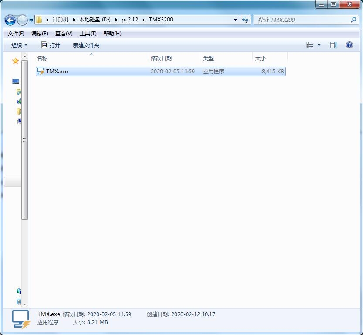
Task: Click the 打开 (Open) toolbar button
Action: (51, 45)
